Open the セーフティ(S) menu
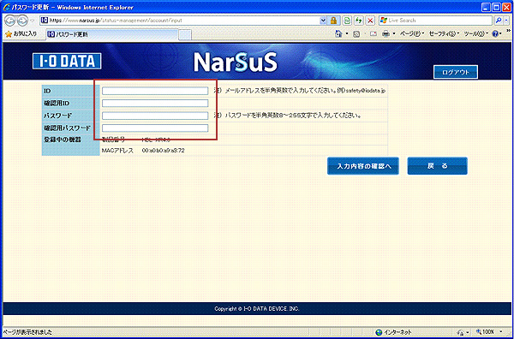Screen dimensions: 514x339 [444, 33]
